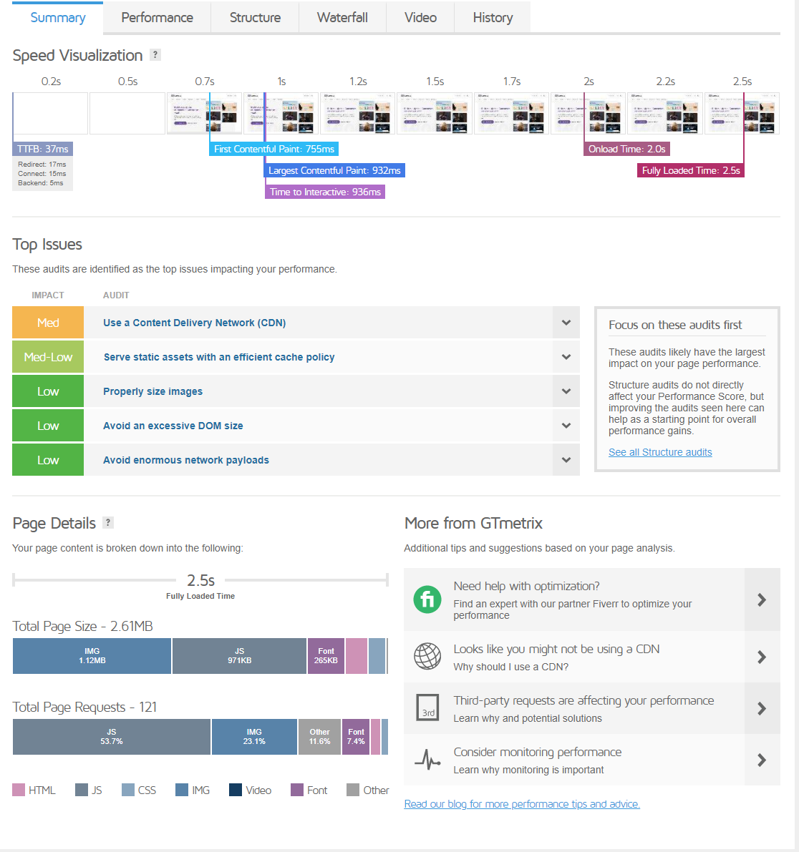The width and height of the screenshot is (799, 852).
Task: Select the third-party requests icon
Action: [427, 708]
